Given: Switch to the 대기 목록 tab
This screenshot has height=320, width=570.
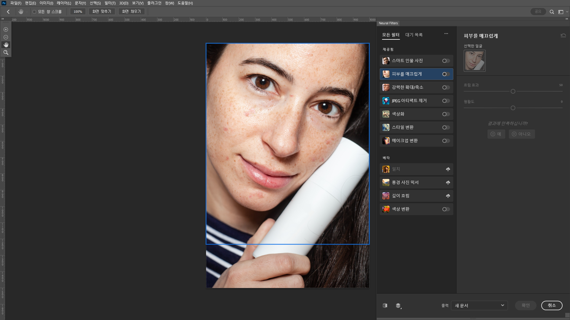Looking at the screenshot, I should coord(414,35).
